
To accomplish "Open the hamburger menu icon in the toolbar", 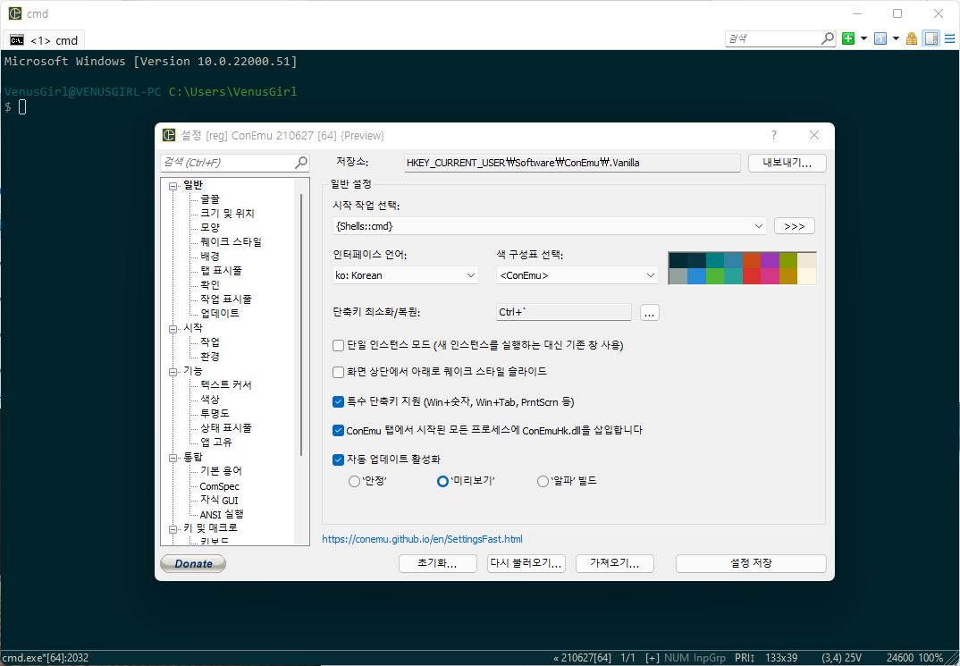I will click(949, 38).
